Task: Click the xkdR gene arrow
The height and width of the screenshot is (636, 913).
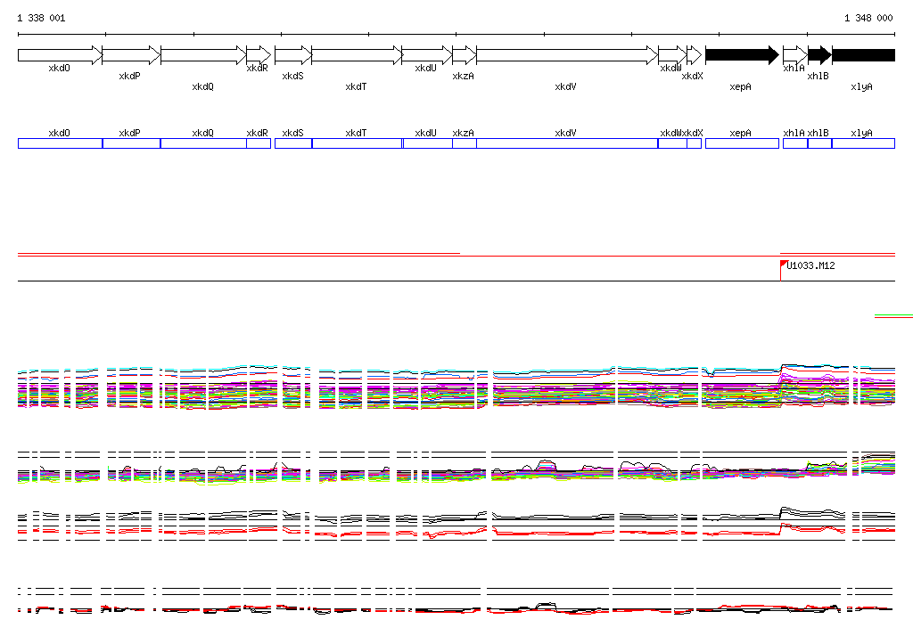Action: point(259,55)
